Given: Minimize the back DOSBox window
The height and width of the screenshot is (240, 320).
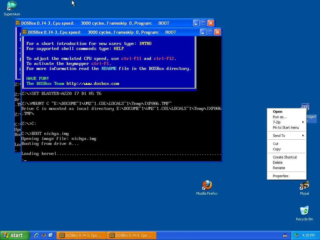Looking at the screenshot, I should [x=196, y=23].
